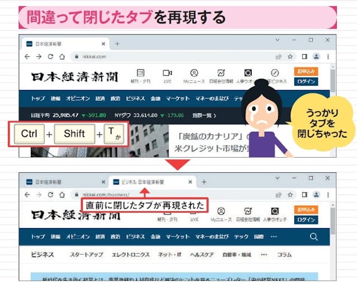Open the 日経会社情報 icon in the top window
This screenshot has width=357, height=284.
click(x=221, y=77)
